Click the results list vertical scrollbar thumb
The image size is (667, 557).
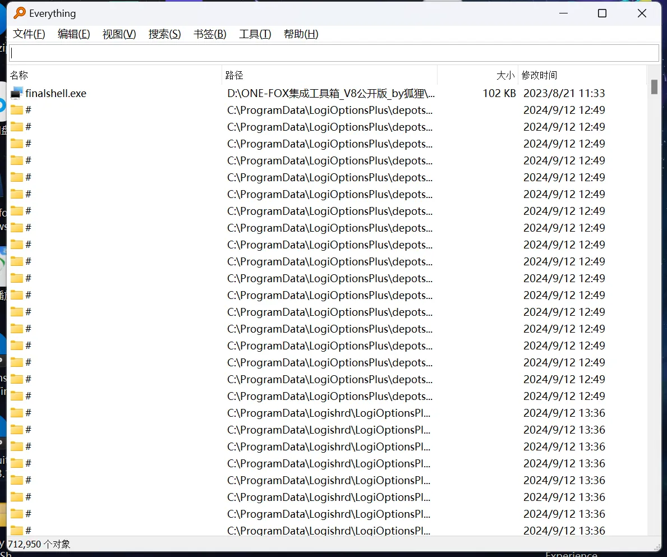click(654, 87)
